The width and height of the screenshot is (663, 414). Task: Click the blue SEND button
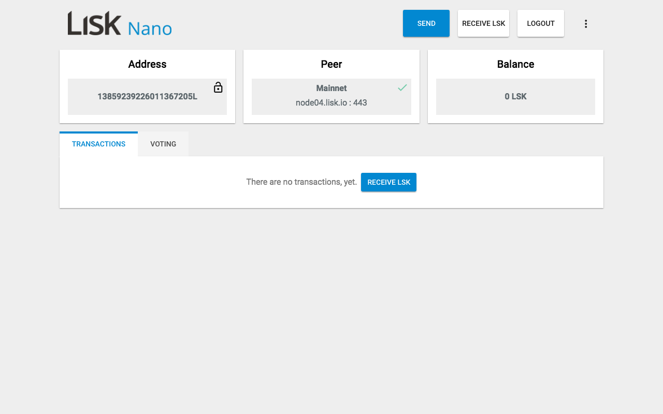click(x=426, y=23)
